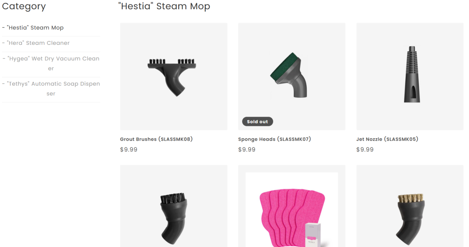Click the Category sidebar heading
The image size is (469, 247).
(x=24, y=6)
